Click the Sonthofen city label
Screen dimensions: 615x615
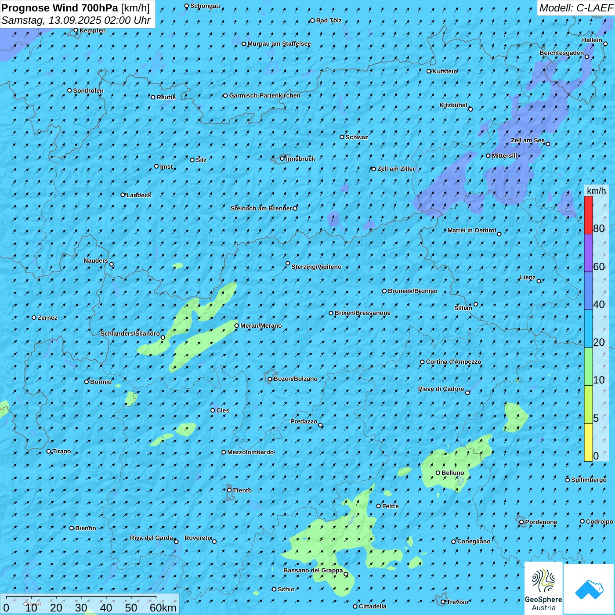click(88, 90)
